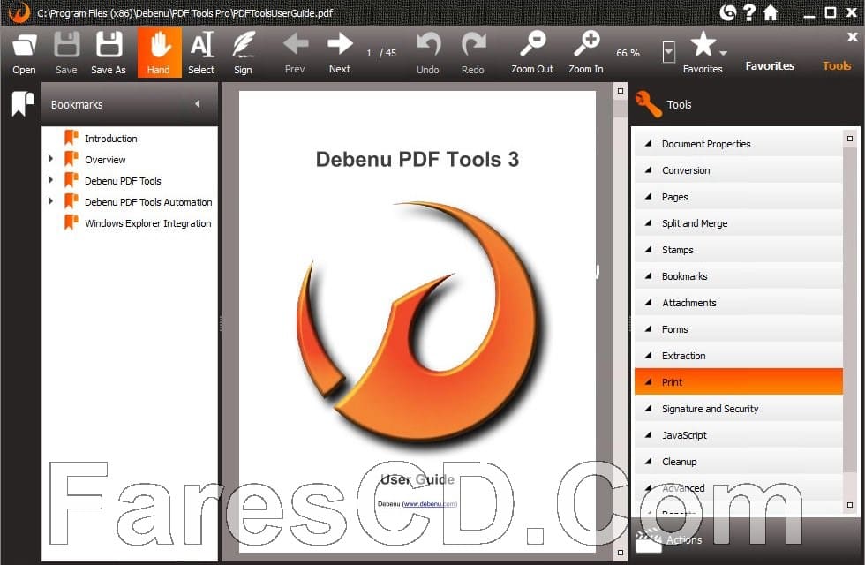This screenshot has width=865, height=565.
Task: Expand the Extraction tool group
Action: point(649,355)
